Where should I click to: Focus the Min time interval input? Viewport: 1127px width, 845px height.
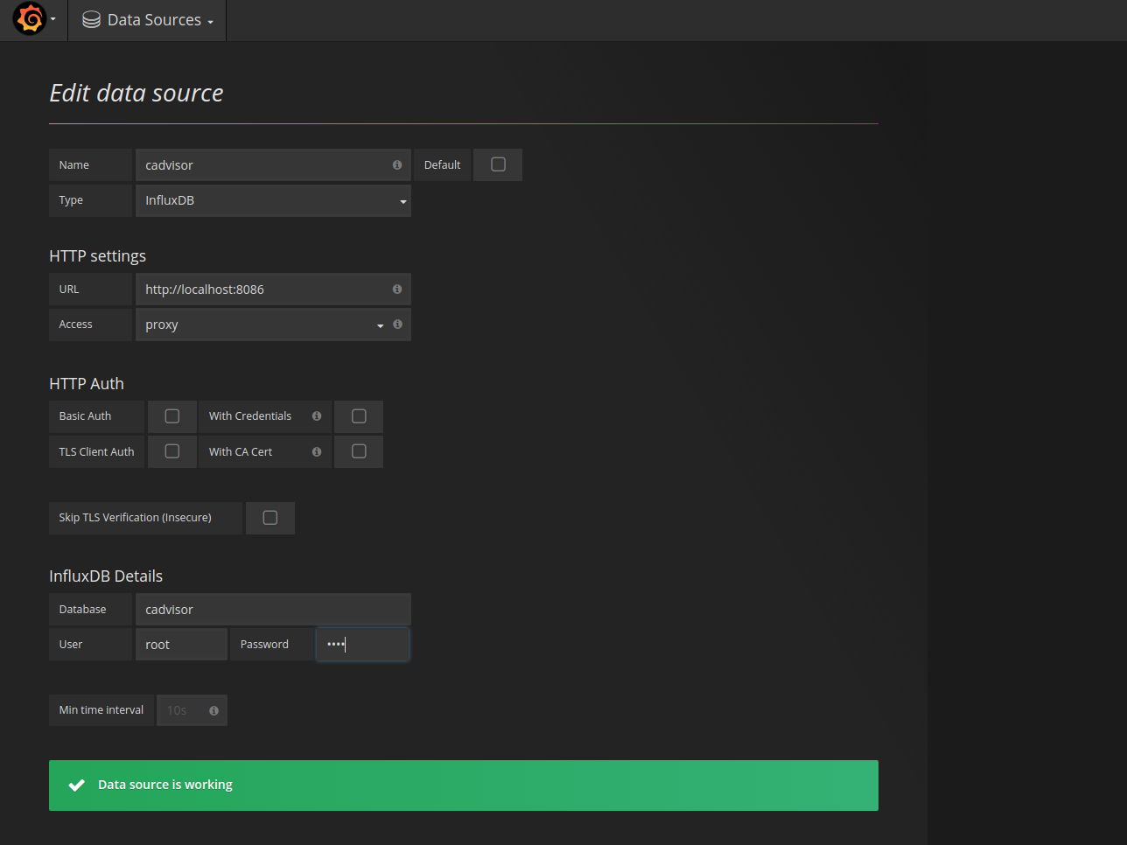tap(192, 710)
